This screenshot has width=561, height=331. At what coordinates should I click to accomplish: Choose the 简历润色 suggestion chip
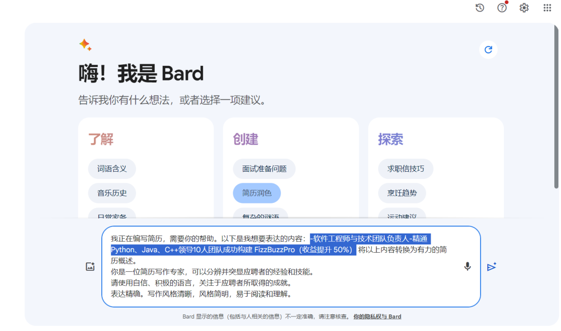point(257,193)
